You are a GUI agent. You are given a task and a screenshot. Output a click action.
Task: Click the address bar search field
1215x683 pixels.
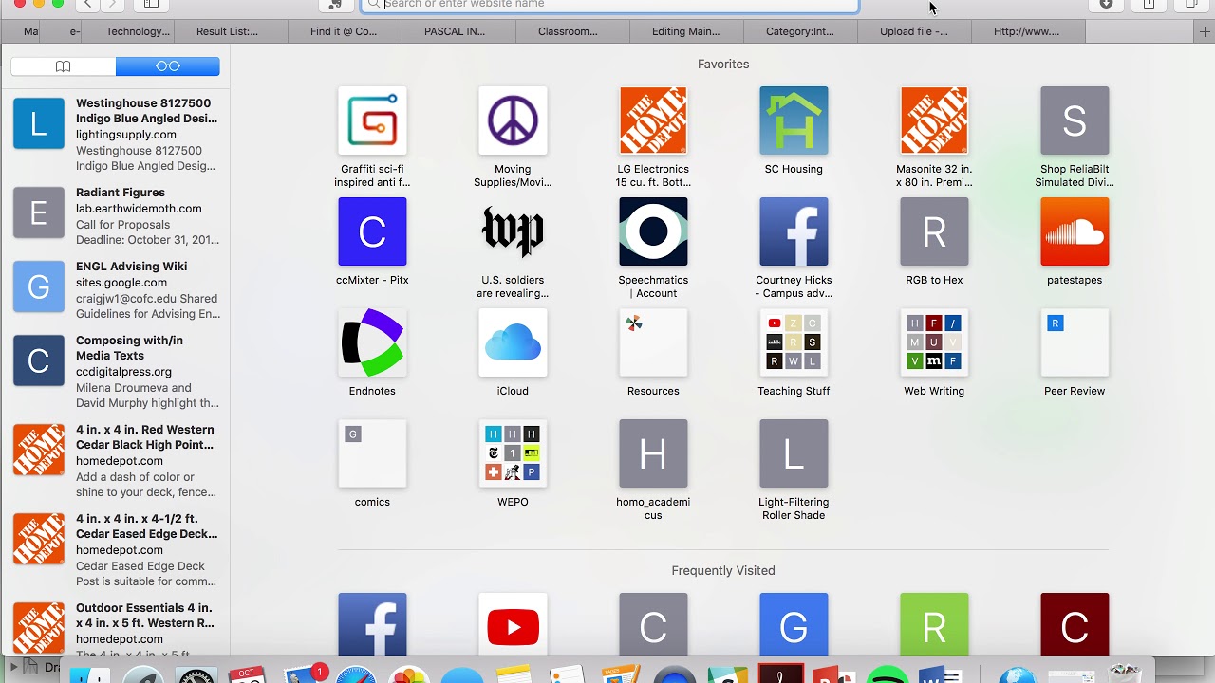pos(610,4)
